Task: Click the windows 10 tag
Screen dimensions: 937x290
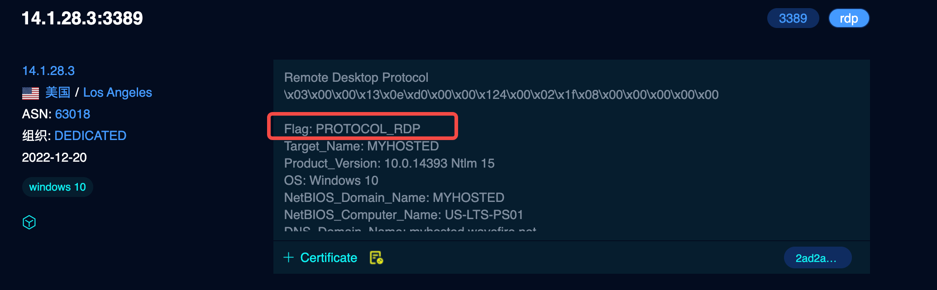Action: (57, 187)
